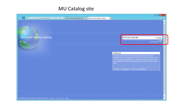Refresh the page with reload icon

(x=64, y=18)
